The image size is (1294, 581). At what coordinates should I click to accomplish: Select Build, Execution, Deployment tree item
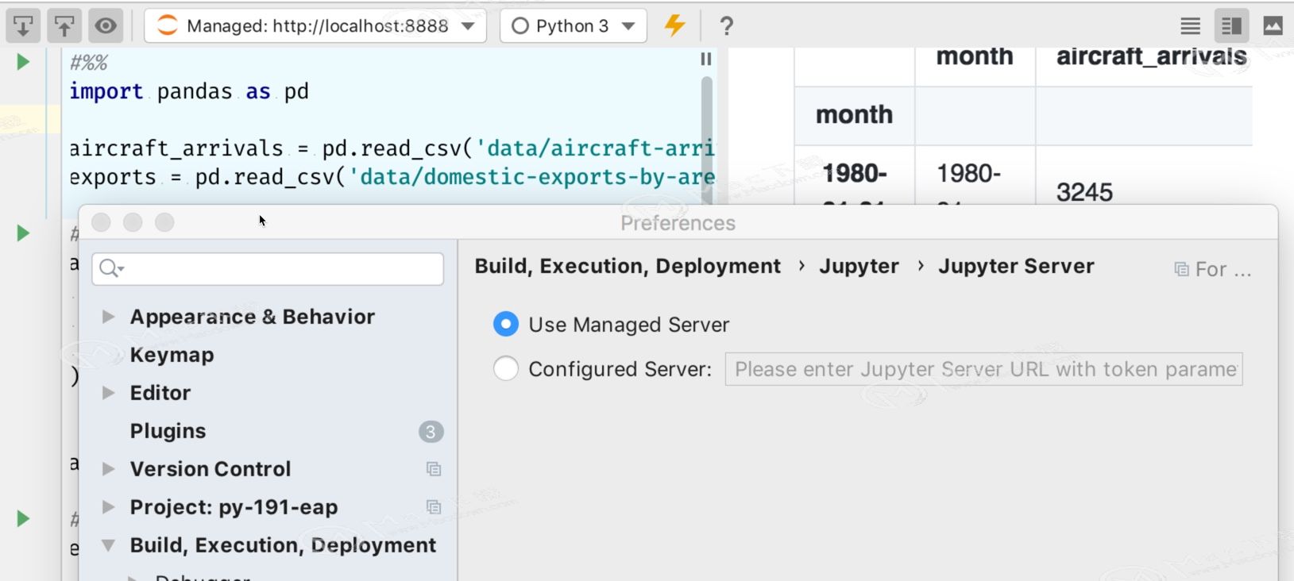(x=283, y=545)
